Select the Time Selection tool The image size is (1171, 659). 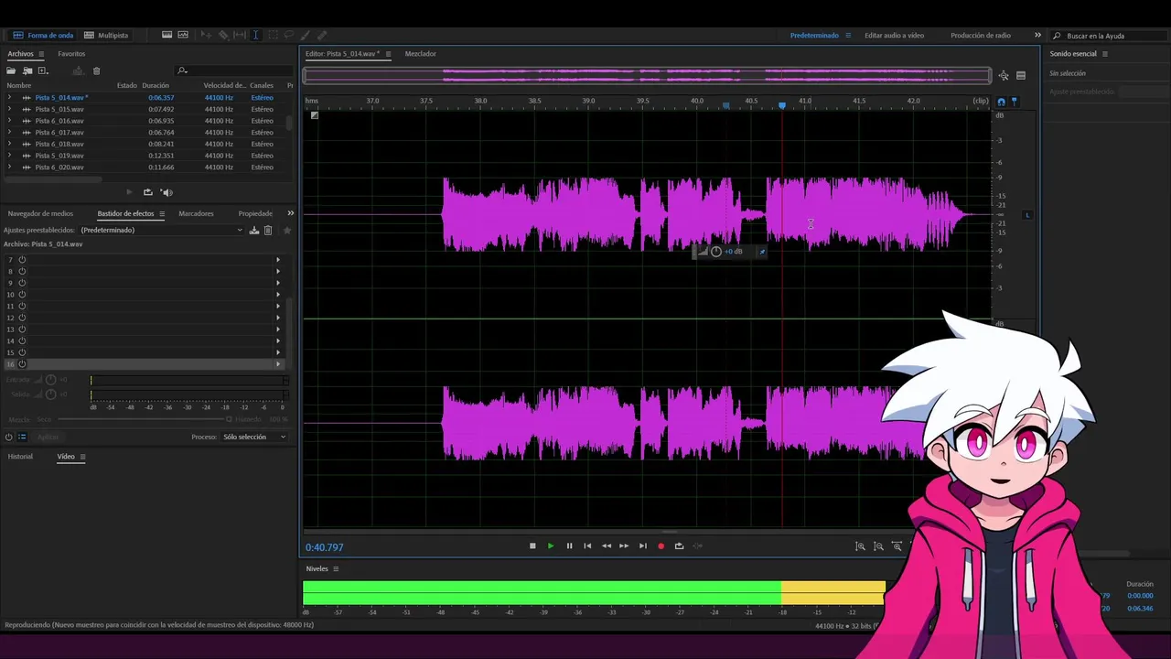(x=255, y=35)
